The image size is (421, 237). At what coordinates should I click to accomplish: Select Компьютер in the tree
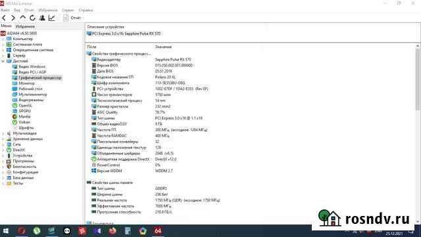[x=23, y=39]
